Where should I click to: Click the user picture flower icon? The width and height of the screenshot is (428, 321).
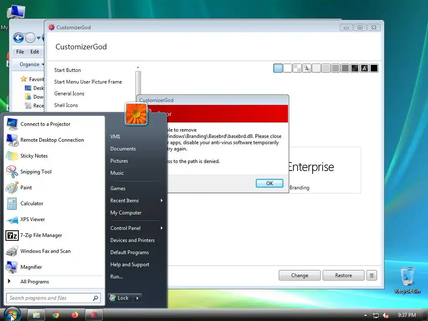[136, 114]
